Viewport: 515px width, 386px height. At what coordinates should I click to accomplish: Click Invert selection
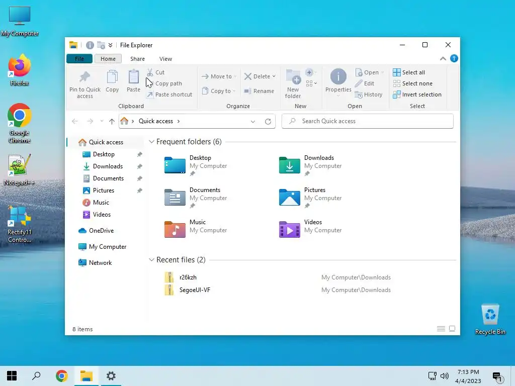(x=417, y=94)
